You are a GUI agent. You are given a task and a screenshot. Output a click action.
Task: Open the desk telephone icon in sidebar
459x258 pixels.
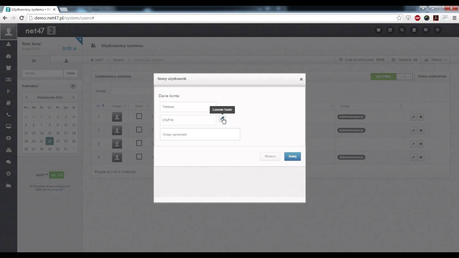click(9, 138)
